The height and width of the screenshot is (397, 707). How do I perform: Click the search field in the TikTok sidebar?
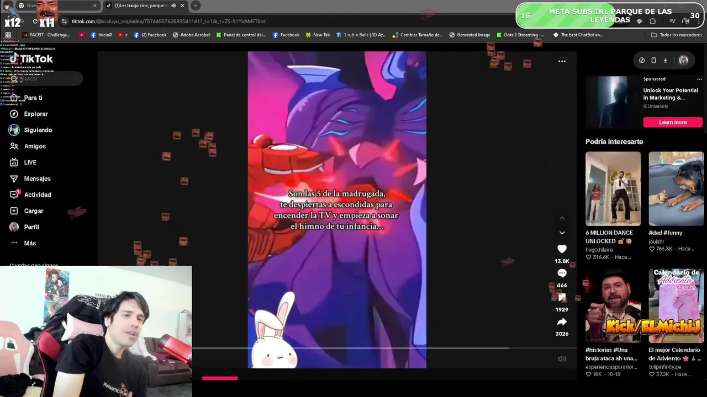45,79
